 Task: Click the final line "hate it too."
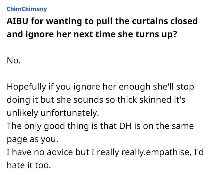(28, 165)
